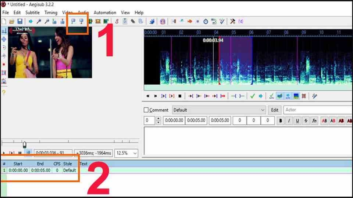Go to selection blue arrow in audio toolbar
This screenshot has width=353, height=198.
point(261,96)
